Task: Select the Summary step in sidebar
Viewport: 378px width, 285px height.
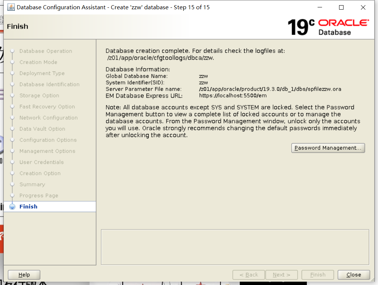Action: click(x=32, y=184)
